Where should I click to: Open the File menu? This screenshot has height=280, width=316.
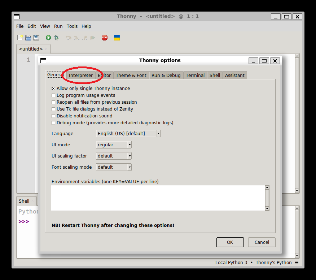click(20, 26)
